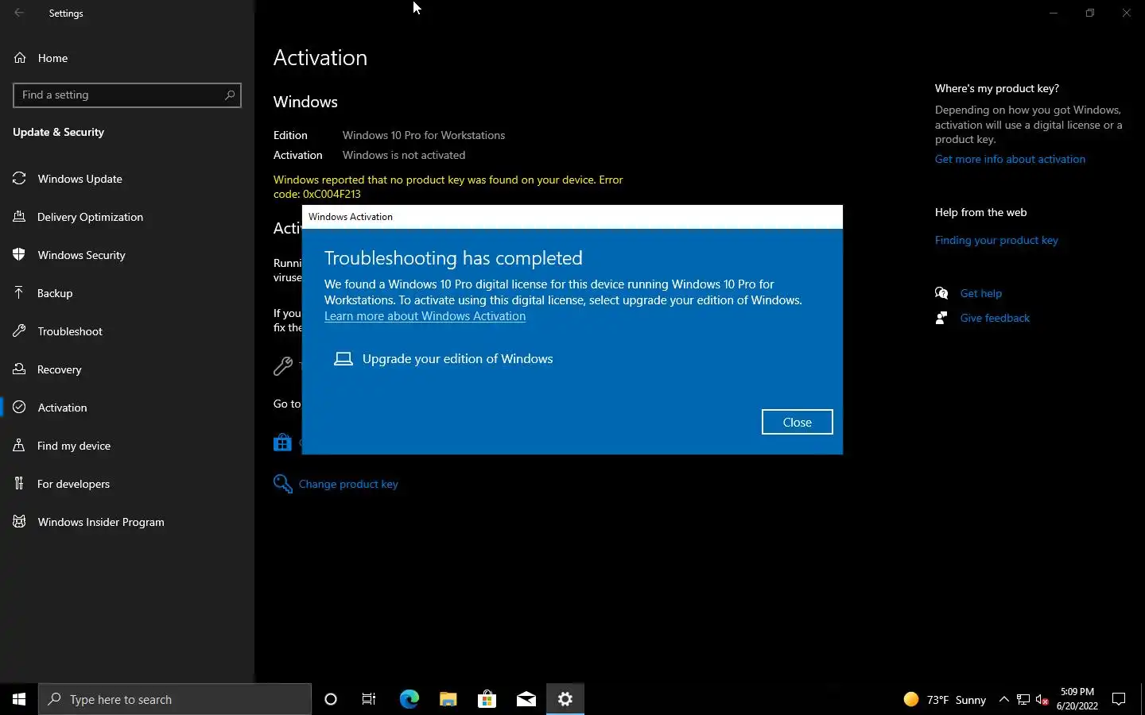1145x715 pixels.
Task: Open Finding your product key link
Action: tap(996, 240)
